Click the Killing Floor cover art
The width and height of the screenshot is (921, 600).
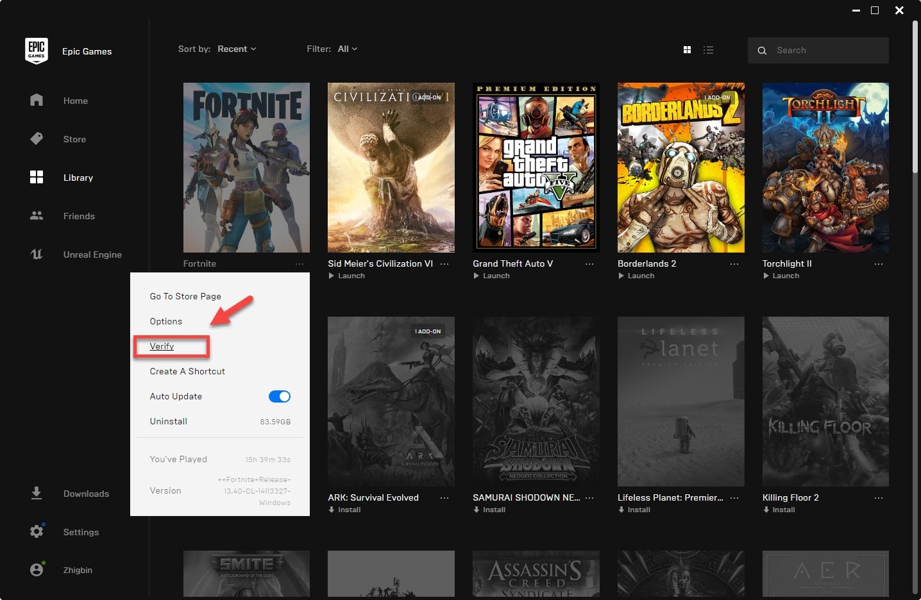tap(825, 401)
